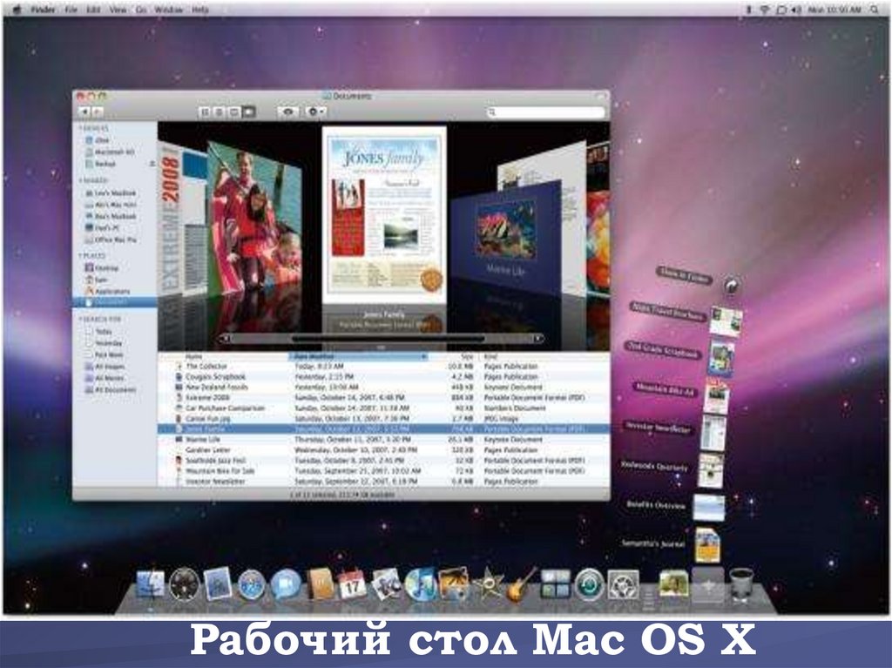Switch Finder to list view
The width and height of the screenshot is (892, 668).
click(x=220, y=112)
